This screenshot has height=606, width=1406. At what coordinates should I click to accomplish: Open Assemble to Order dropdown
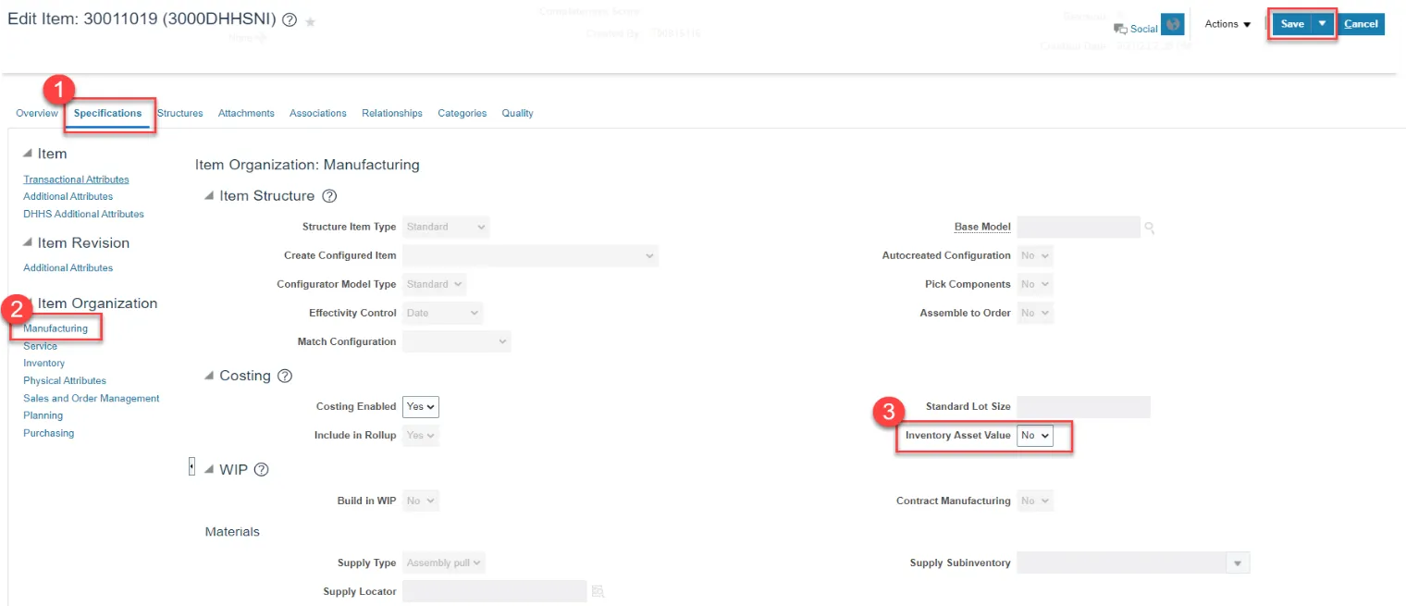(x=1035, y=313)
